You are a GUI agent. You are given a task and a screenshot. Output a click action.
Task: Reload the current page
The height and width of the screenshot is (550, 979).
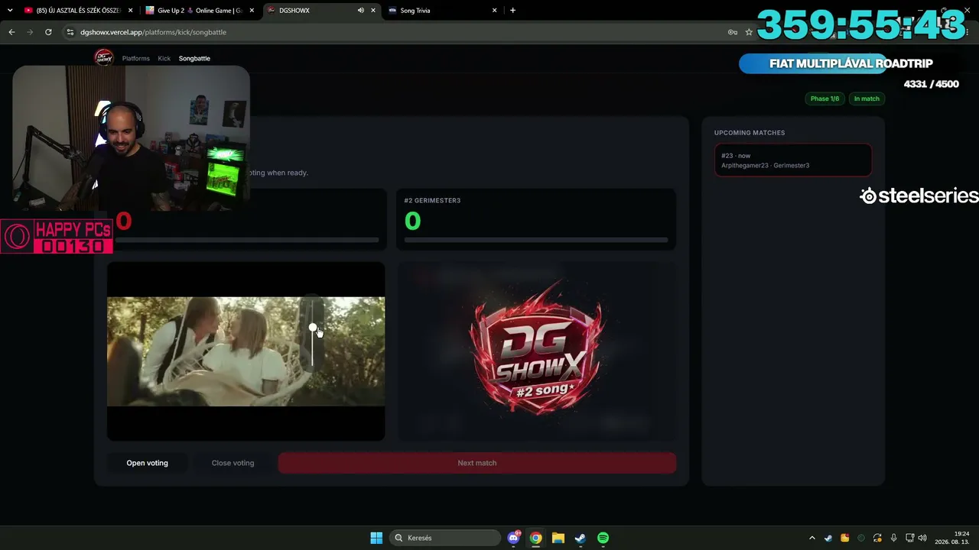[48, 32]
